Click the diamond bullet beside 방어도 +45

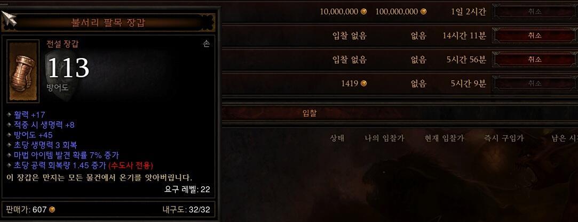click(9, 135)
